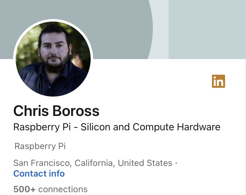246x195 pixels.
Task: Click the name heading Chris Boross
Action: 56,111
